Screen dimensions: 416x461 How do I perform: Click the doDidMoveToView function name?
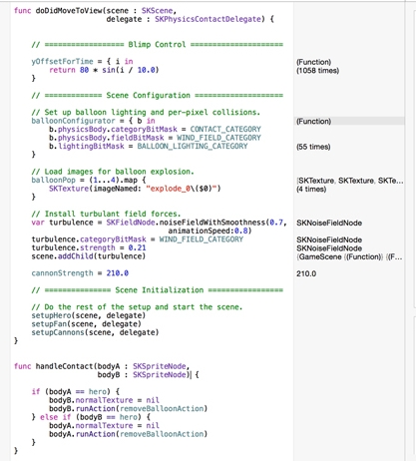(x=69, y=11)
